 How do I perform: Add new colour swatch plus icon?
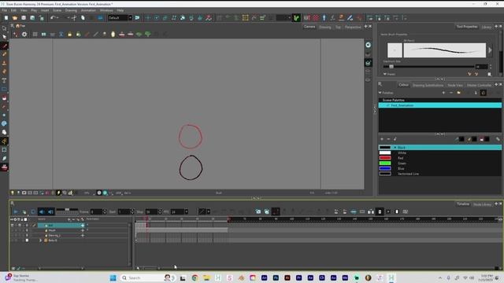pyautogui.click(x=382, y=139)
